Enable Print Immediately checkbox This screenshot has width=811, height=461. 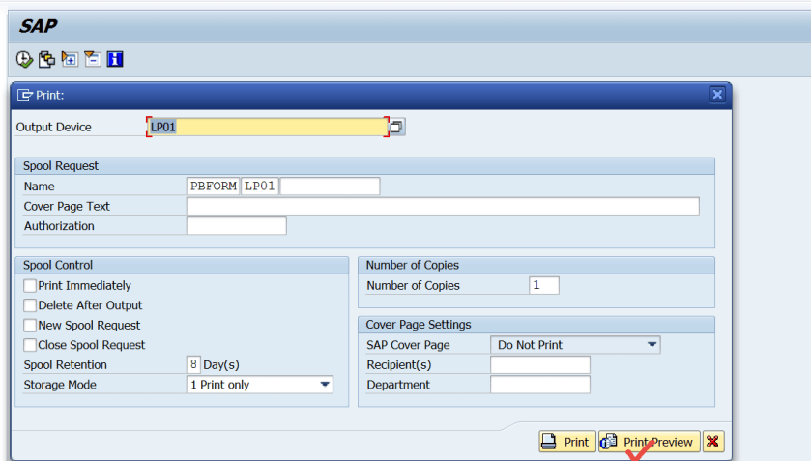pos(30,286)
